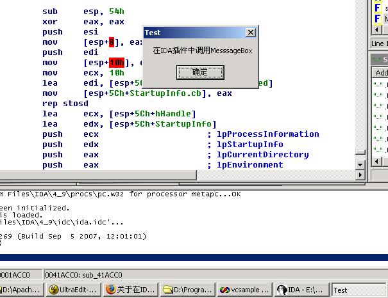
Task: Click the disassembly horizontal scrollbar thumb
Action: coord(98,175)
